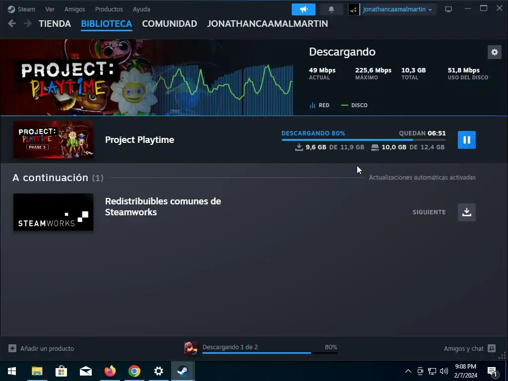Click the Steamworks thumbnail
This screenshot has height=381, width=508.
point(54,212)
